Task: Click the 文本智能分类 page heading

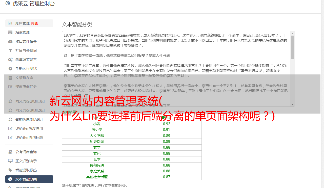Action: [x=77, y=24]
